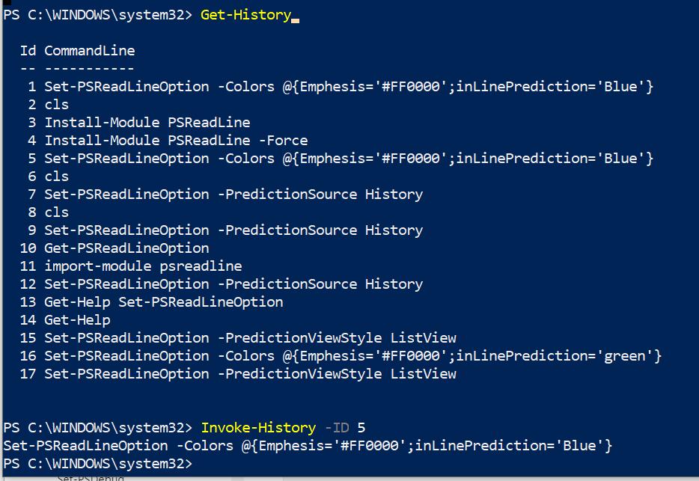
Task: Click the CommandLine column header
Action: click(90, 51)
